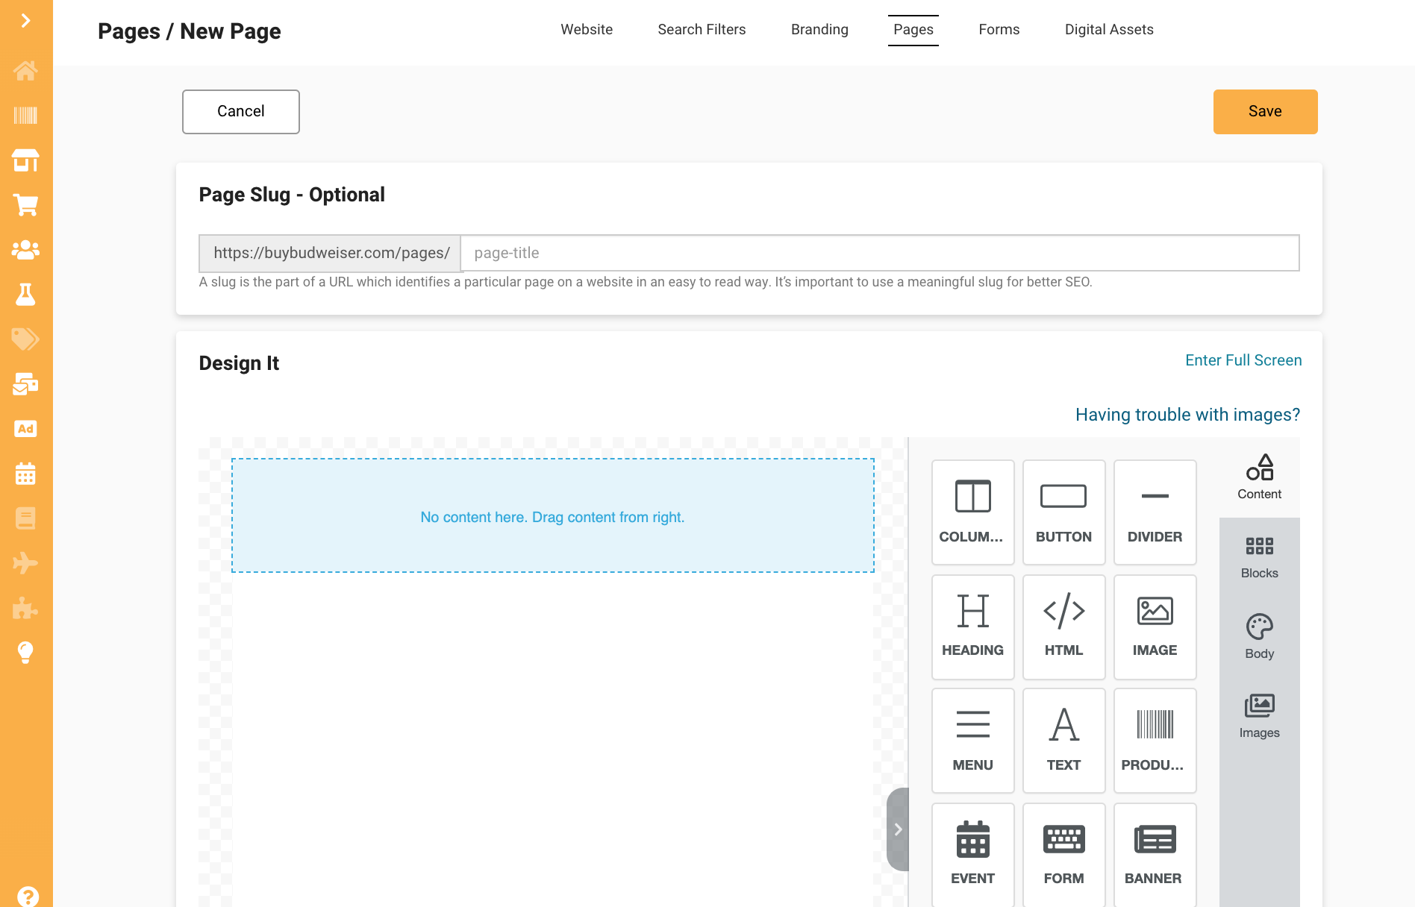
Task: Open the help question mark icon
Action: click(x=28, y=897)
